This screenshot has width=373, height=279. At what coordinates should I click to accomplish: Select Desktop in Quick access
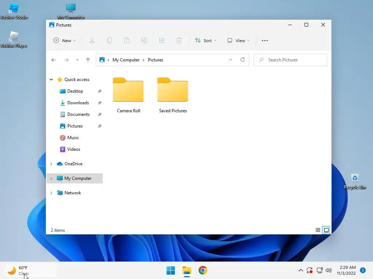75,91
